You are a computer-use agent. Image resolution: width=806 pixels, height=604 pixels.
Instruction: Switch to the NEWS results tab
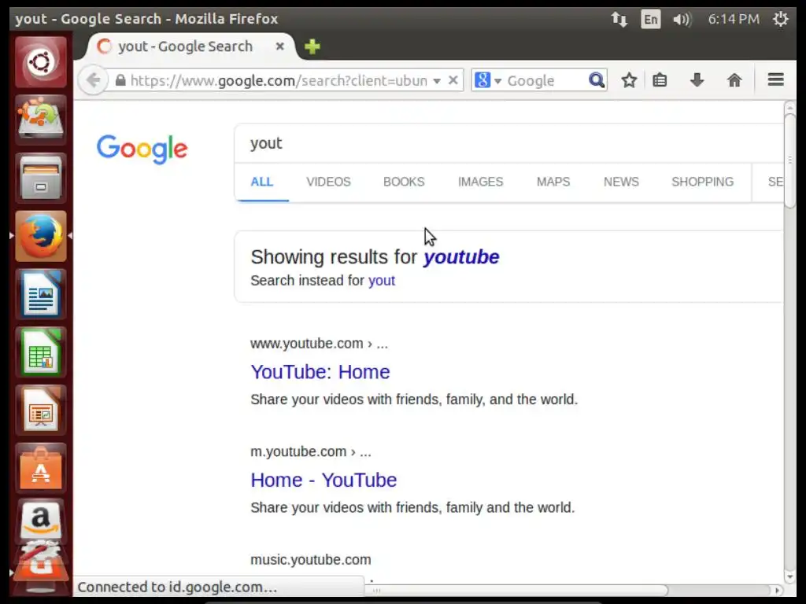(621, 182)
